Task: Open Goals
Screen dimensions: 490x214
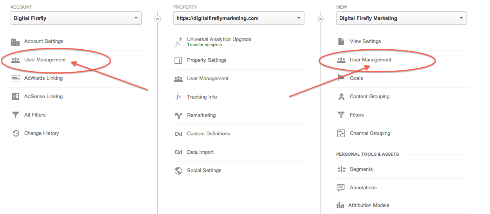Action: tap(357, 78)
